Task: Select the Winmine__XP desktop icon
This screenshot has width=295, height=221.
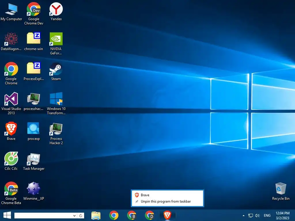Action: (34, 191)
